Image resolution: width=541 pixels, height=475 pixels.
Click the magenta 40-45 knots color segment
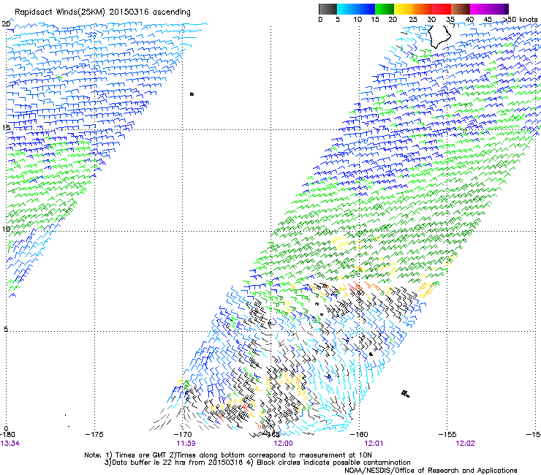click(480, 9)
